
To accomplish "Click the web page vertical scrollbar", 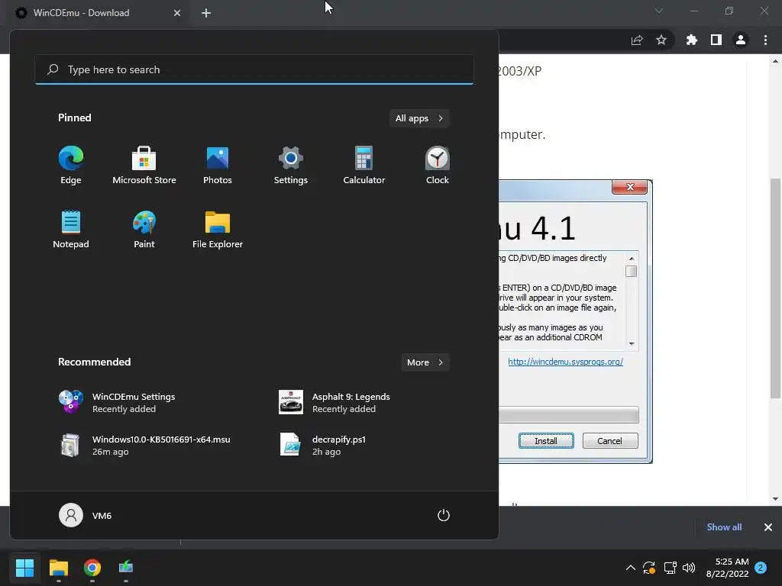I will [775, 288].
